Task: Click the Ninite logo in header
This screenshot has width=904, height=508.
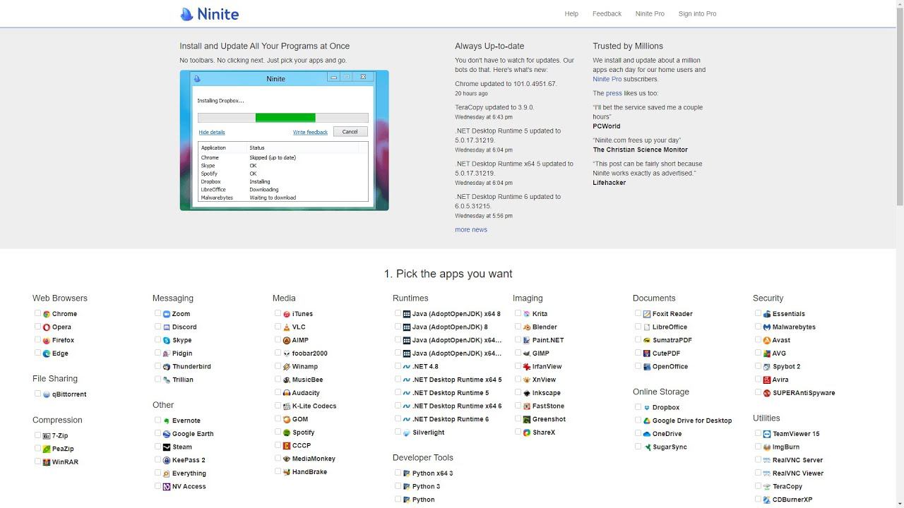Action: pyautogui.click(x=209, y=14)
